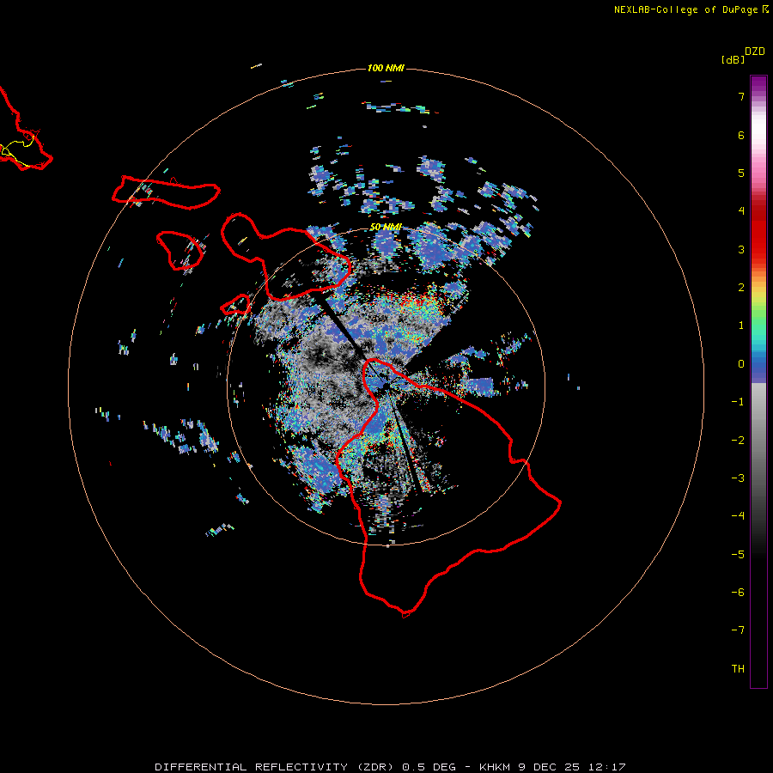Click the 4 tick on the color scale
The height and width of the screenshot is (773, 773).
(741, 211)
